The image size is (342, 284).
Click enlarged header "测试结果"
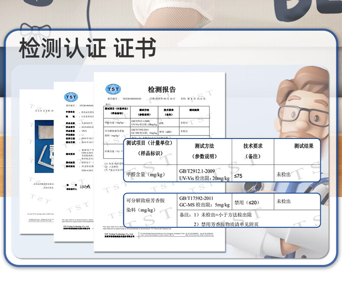(303, 146)
